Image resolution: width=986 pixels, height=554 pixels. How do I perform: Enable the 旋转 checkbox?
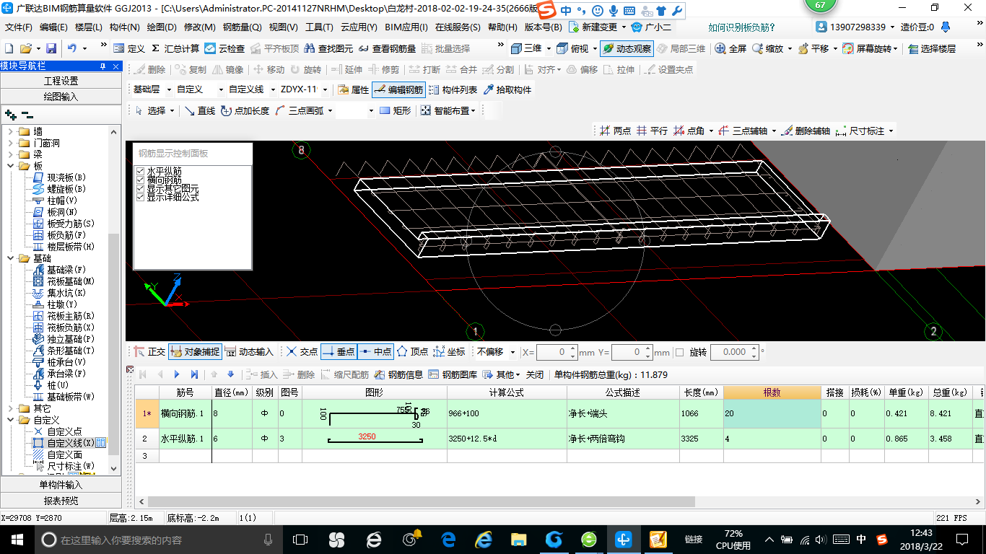tap(679, 352)
